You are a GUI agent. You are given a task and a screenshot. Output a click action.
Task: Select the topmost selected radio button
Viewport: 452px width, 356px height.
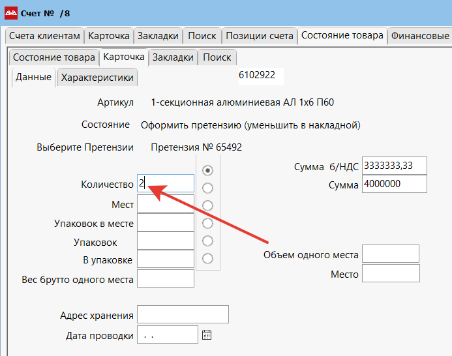tap(208, 170)
